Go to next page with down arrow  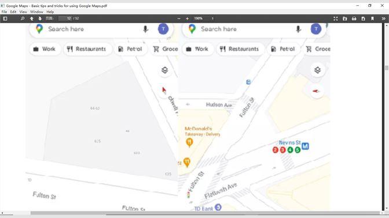coord(40,18)
